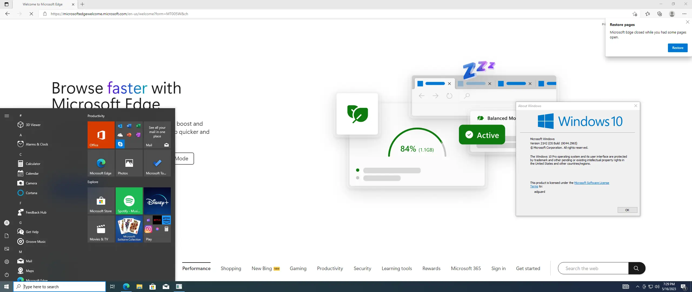Click OK in About Windows

click(x=627, y=210)
